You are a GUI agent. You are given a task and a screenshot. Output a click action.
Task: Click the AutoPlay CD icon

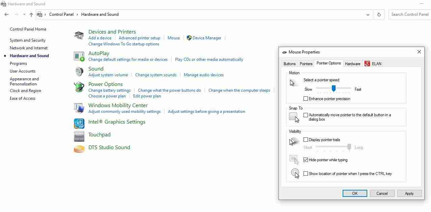pos(79,57)
